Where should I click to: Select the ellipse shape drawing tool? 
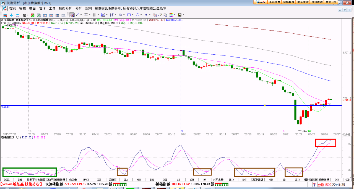click(137, 15)
